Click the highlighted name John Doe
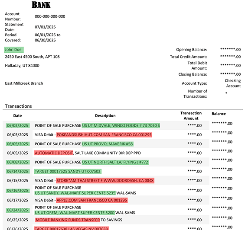245x230 pixels. (14, 50)
